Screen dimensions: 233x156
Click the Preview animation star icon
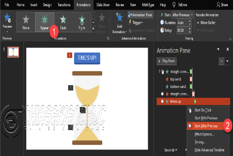pyautogui.click(x=7, y=17)
